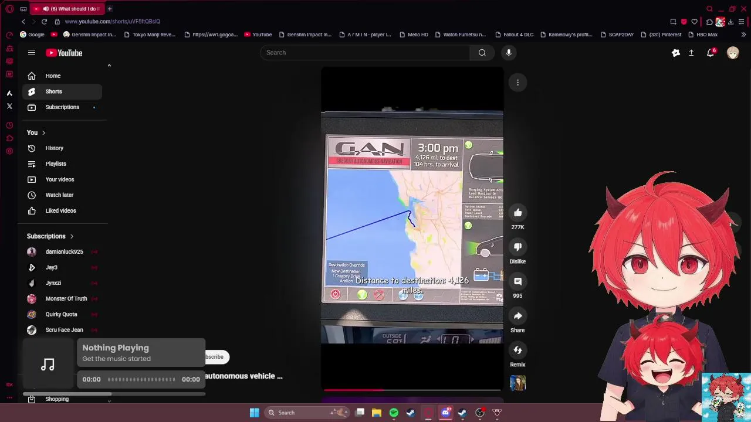This screenshot has height=422, width=751.
Task: Go back in browser history
Action: 23,21
